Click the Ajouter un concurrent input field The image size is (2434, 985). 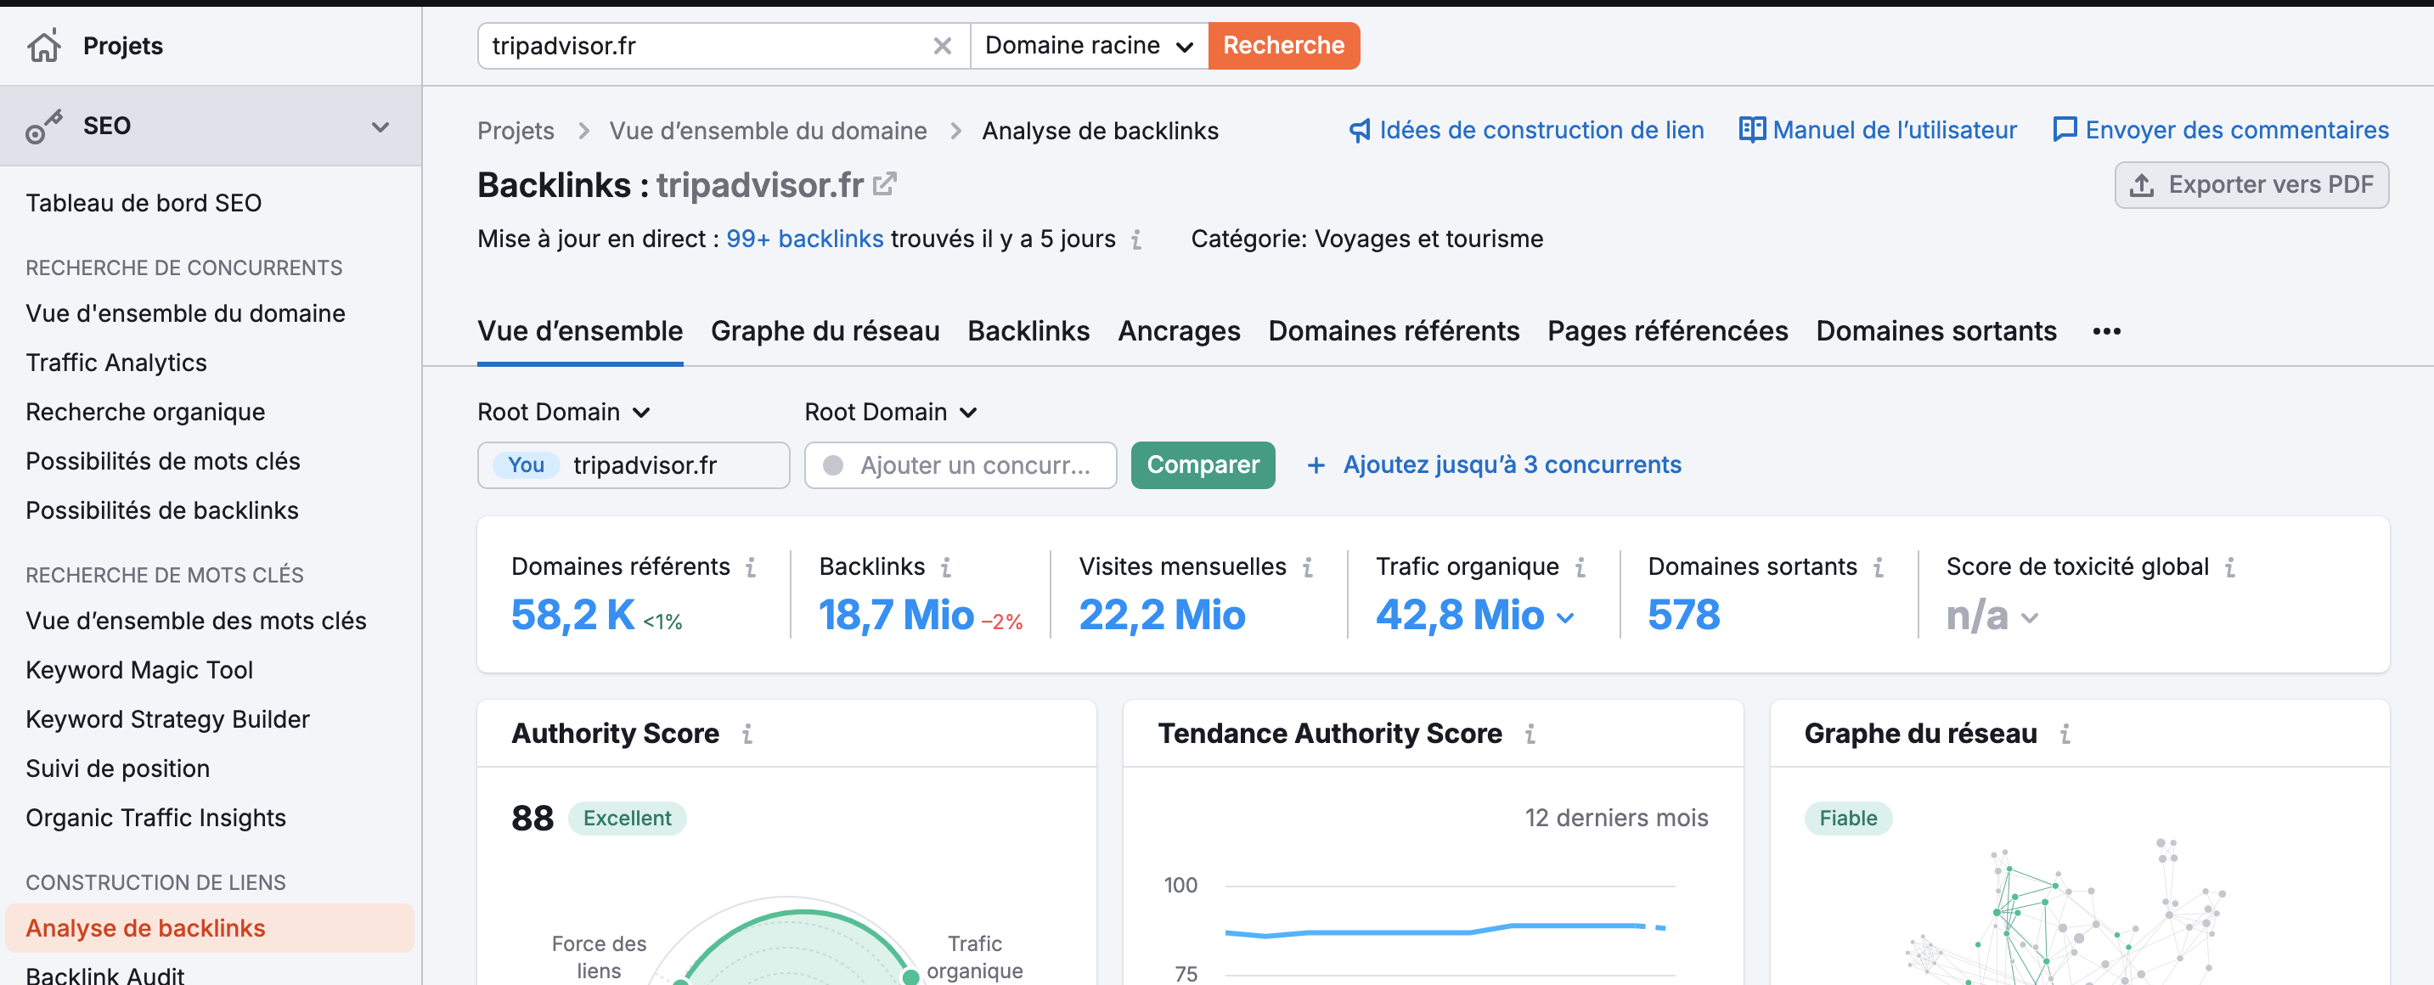click(960, 464)
